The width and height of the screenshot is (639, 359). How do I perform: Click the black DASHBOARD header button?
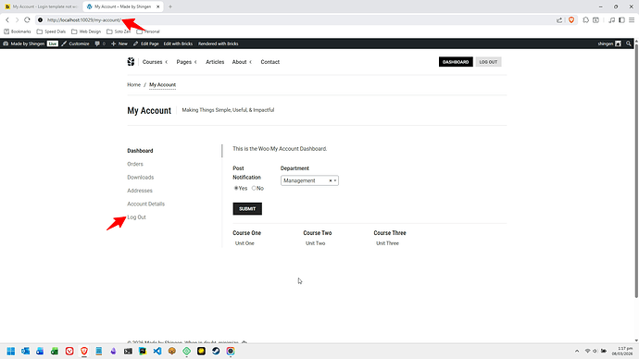click(x=456, y=62)
